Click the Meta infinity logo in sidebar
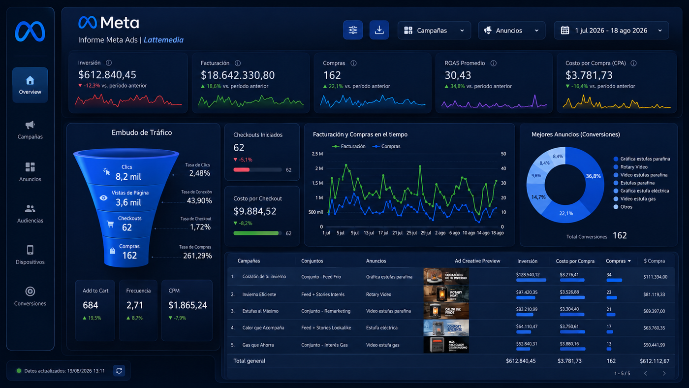The height and width of the screenshot is (388, 689). pyautogui.click(x=30, y=32)
